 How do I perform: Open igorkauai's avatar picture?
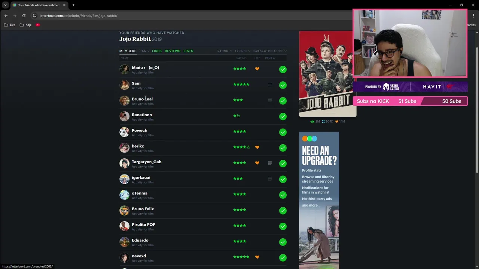point(124,179)
